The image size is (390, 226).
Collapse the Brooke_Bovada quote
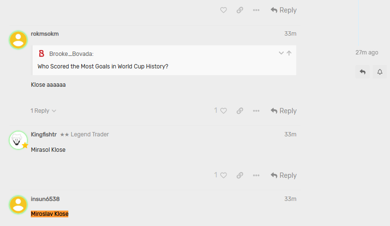(281, 53)
